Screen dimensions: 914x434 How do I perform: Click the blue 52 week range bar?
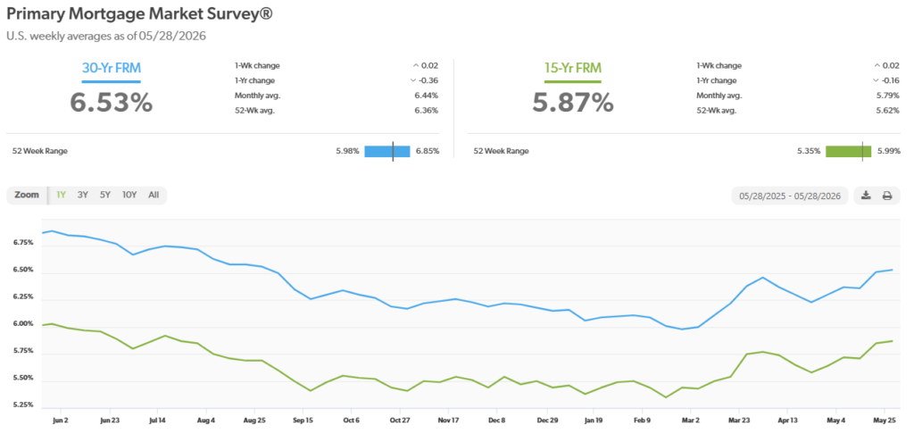point(387,152)
